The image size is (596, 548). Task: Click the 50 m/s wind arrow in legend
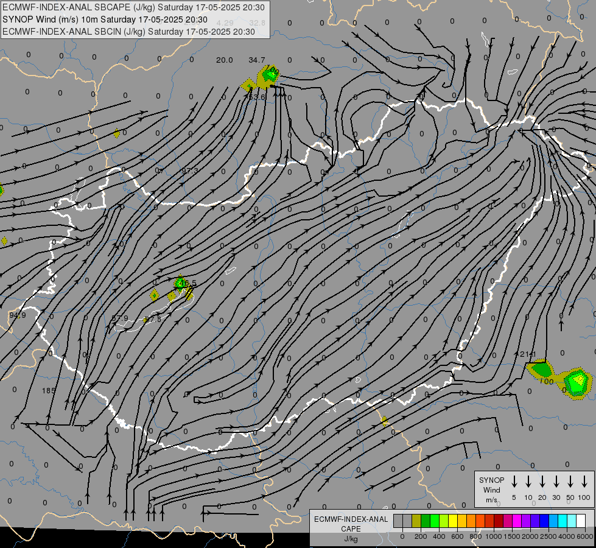pyautogui.click(x=570, y=482)
